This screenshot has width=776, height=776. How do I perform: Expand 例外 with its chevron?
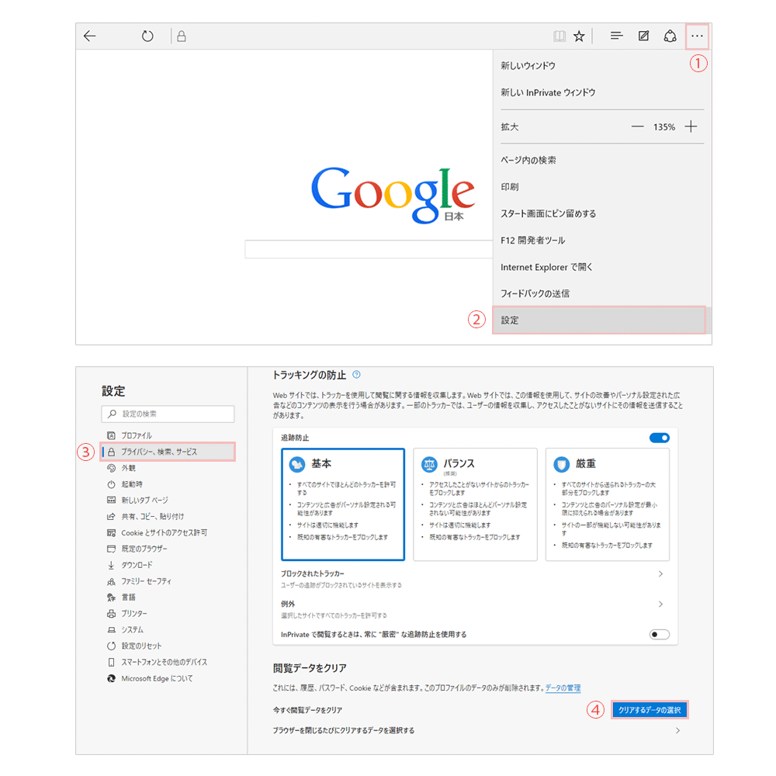pos(660,604)
